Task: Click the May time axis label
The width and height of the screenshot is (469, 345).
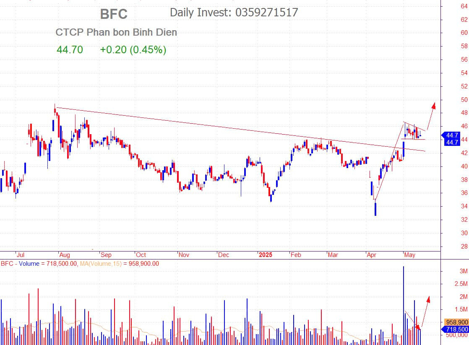Action: click(x=409, y=255)
